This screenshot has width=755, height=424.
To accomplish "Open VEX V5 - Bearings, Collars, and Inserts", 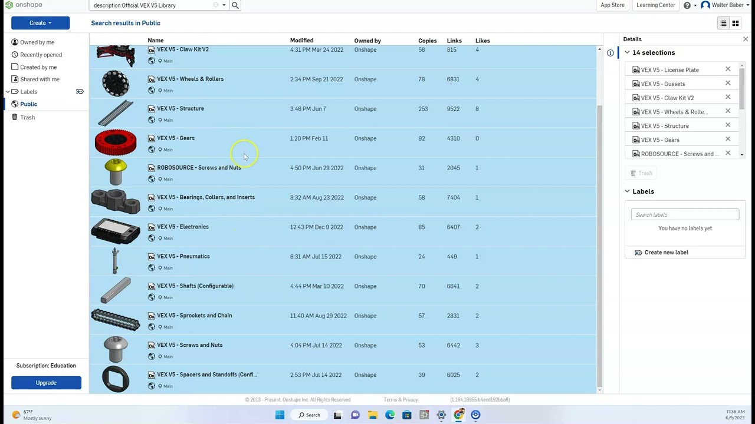I will click(x=206, y=197).
